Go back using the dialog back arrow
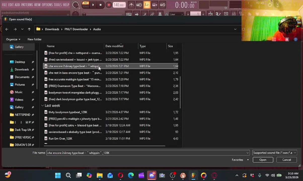 click(x=7, y=29)
